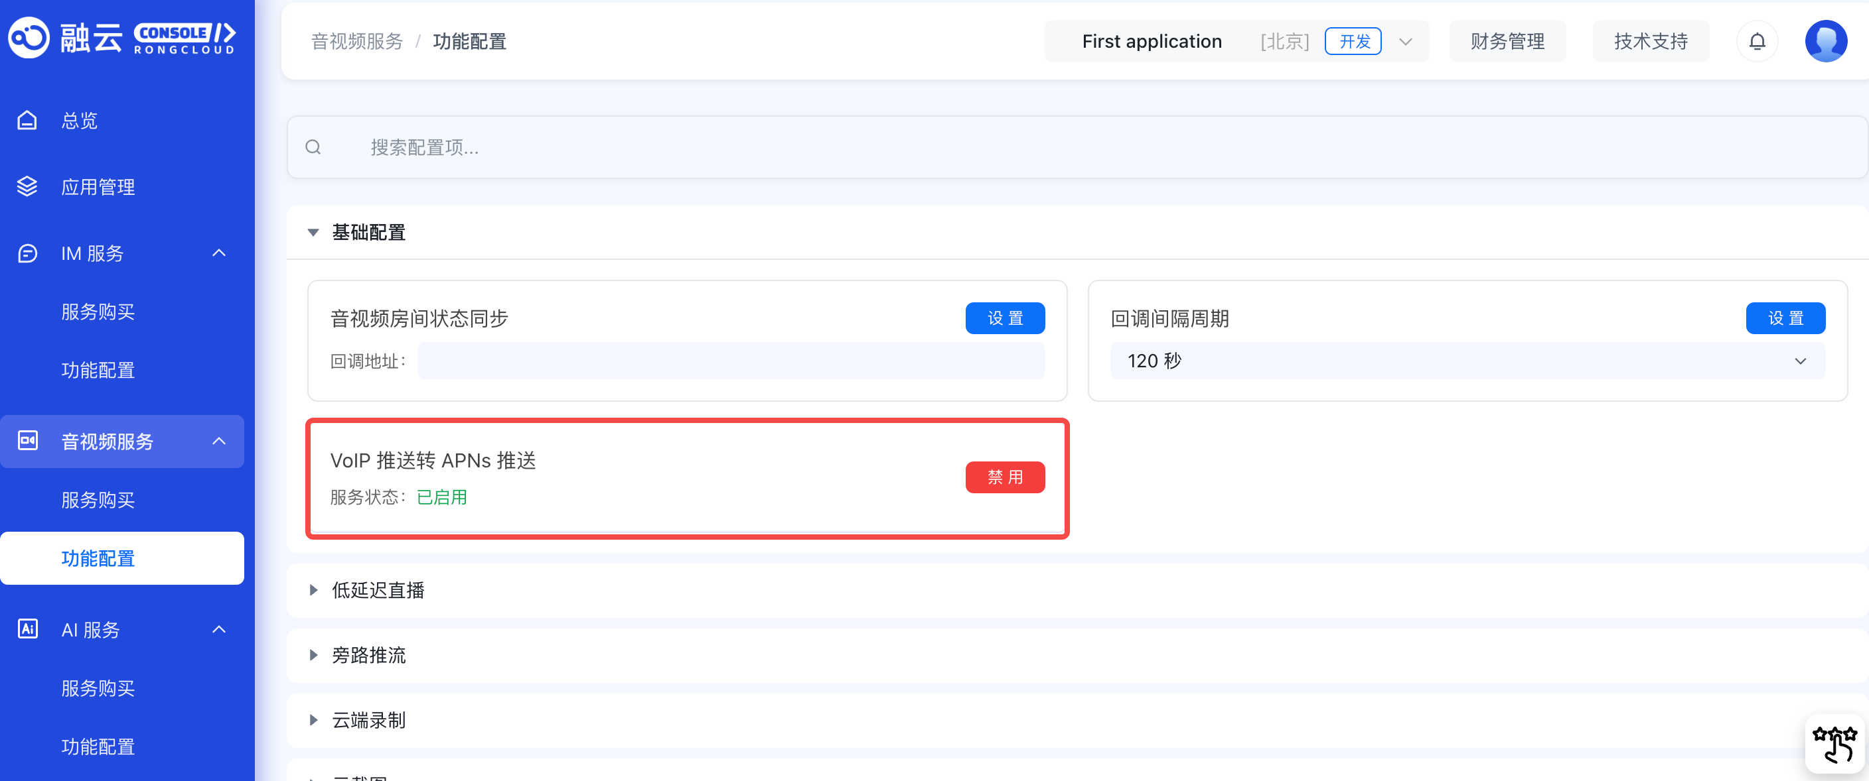Click the layers icon for 应用管理
Viewport: 1869px width, 781px height.
28,187
